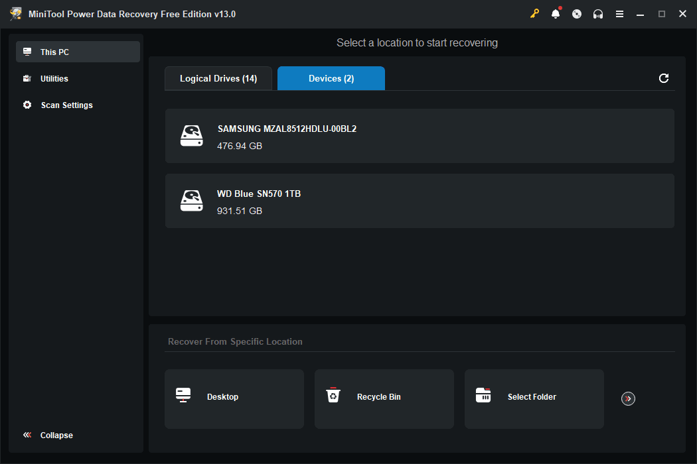Click the Utilities toolbox icon
The height and width of the screenshot is (464, 697).
[x=27, y=79]
